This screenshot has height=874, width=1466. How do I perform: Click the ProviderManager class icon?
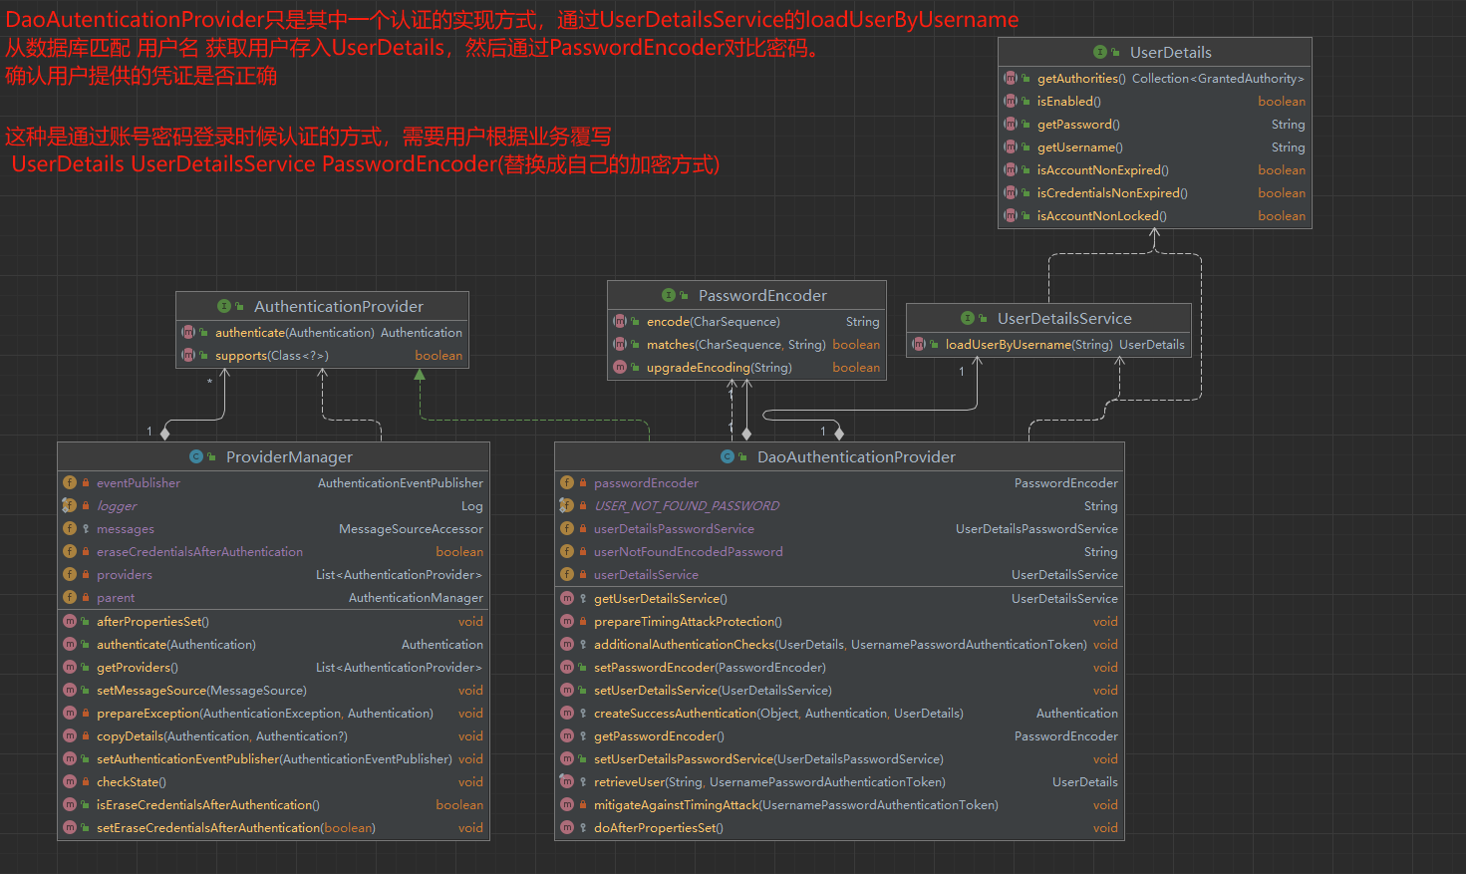pos(196,456)
